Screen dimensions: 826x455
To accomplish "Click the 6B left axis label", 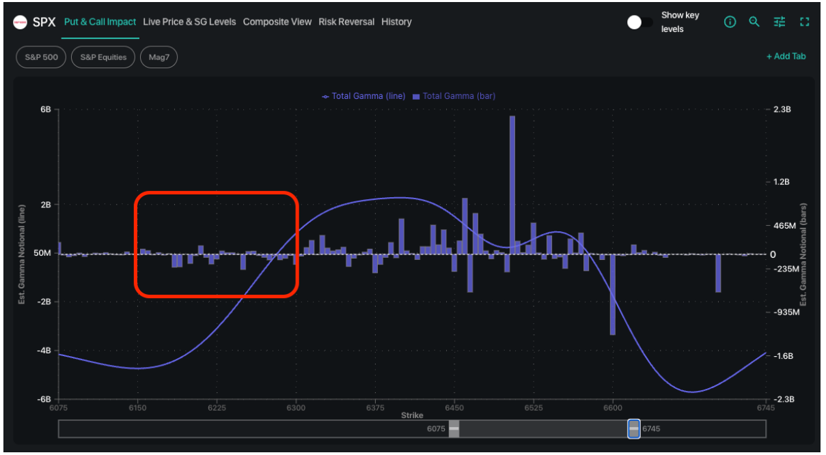I will click(45, 109).
